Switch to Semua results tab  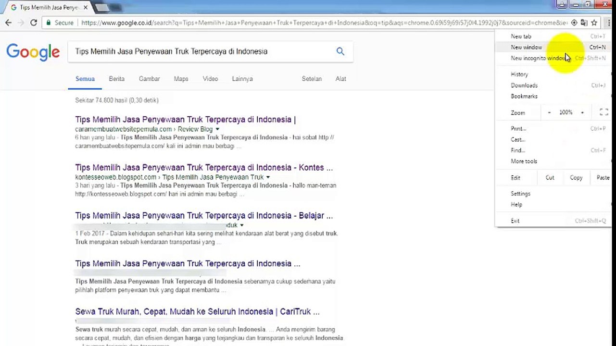(85, 79)
